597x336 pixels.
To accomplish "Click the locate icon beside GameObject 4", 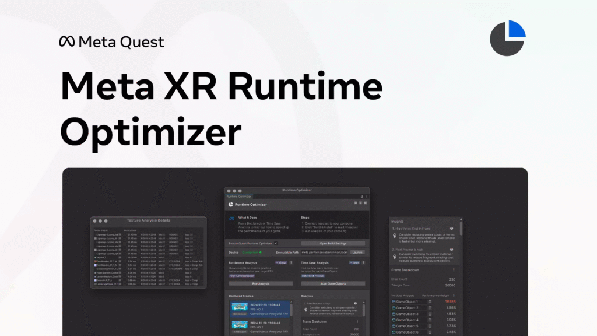I will [429, 320].
